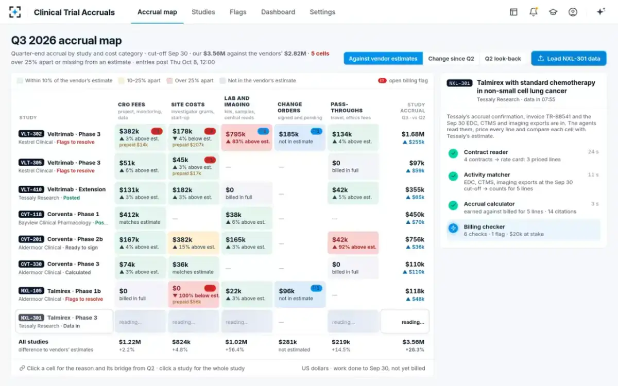
Task: Click the app logo beside Clinical Trial Accruals
Action: pos(15,12)
